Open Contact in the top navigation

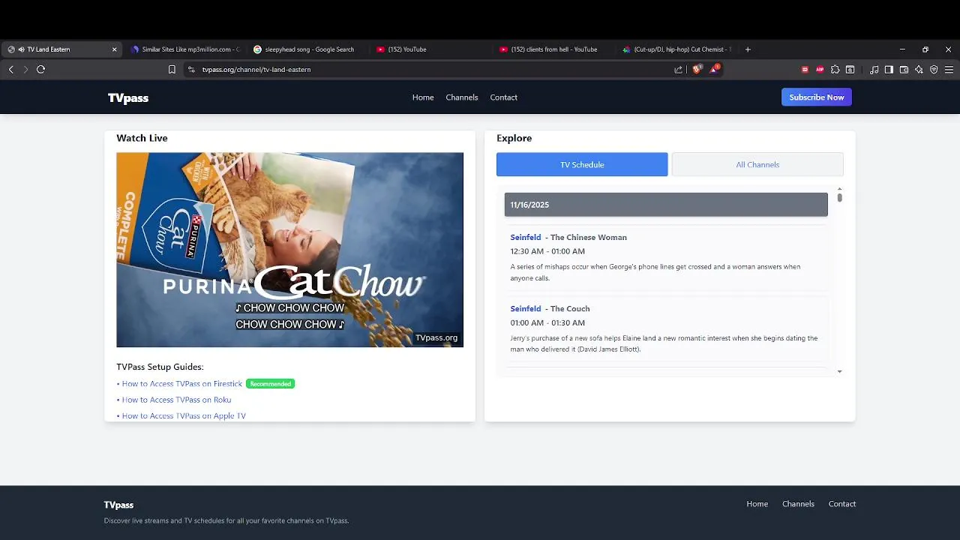(x=504, y=97)
